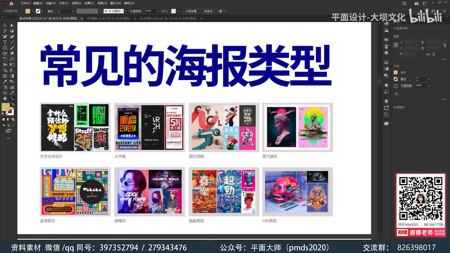
Task: Open the style dropdown in control bar
Action: (x=178, y=11)
